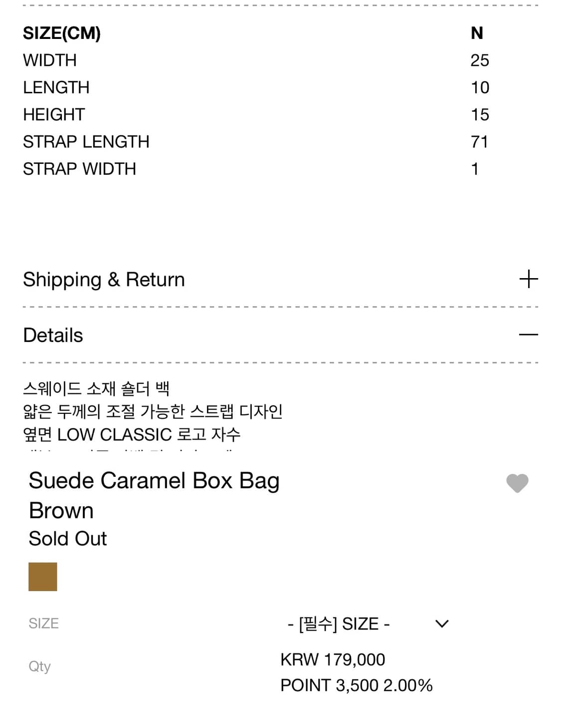This screenshot has width=561, height=702.
Task: Click the Suede Caramel Box Bag title
Action: (154, 481)
